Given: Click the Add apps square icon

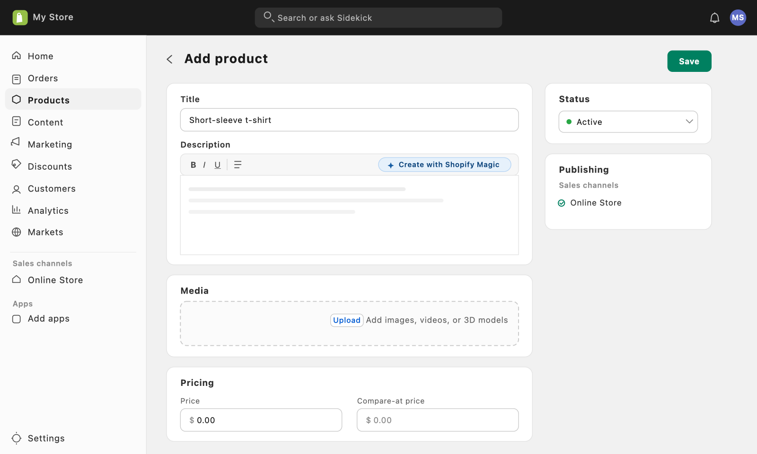Looking at the screenshot, I should tap(17, 319).
